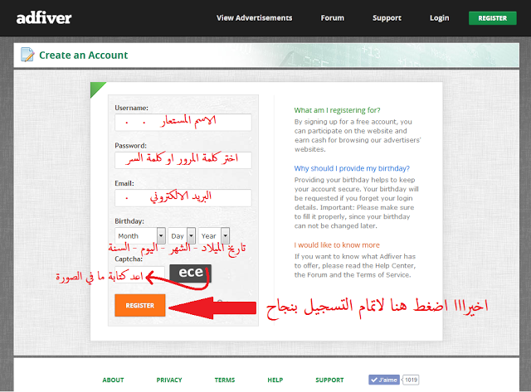The height and width of the screenshot is (392, 531).
Task: Open the Support menu item in header
Action: 387,18
